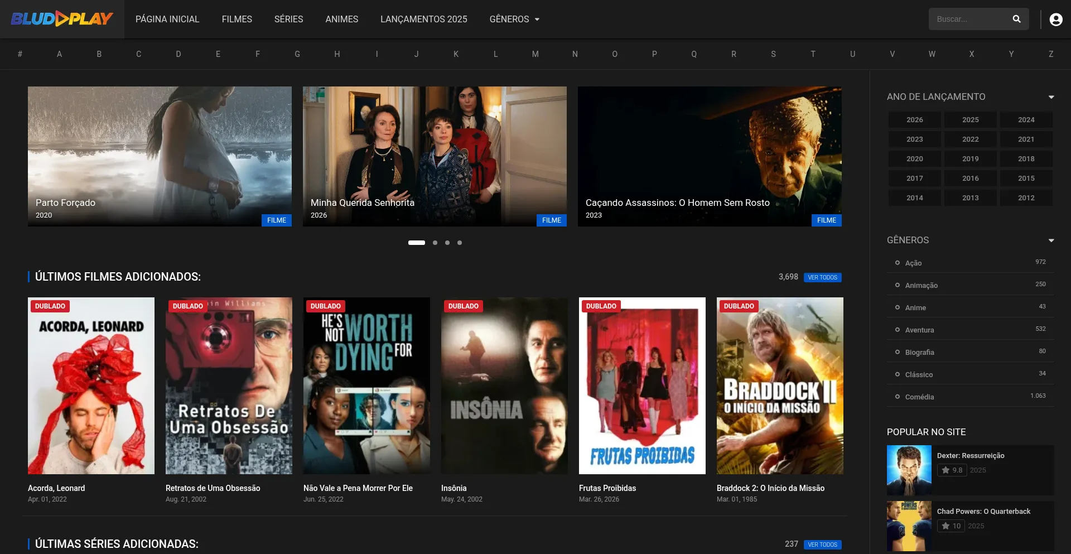Select release year 2026

(915, 120)
